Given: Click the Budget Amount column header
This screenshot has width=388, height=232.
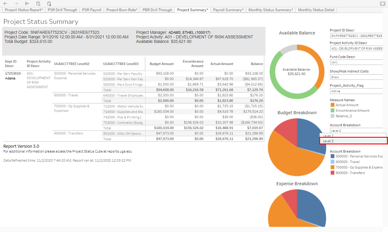Looking at the screenshot, I should (162, 64).
